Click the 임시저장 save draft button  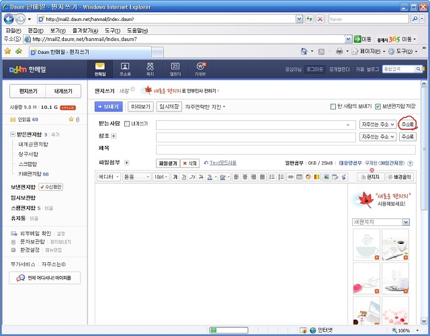click(169, 106)
